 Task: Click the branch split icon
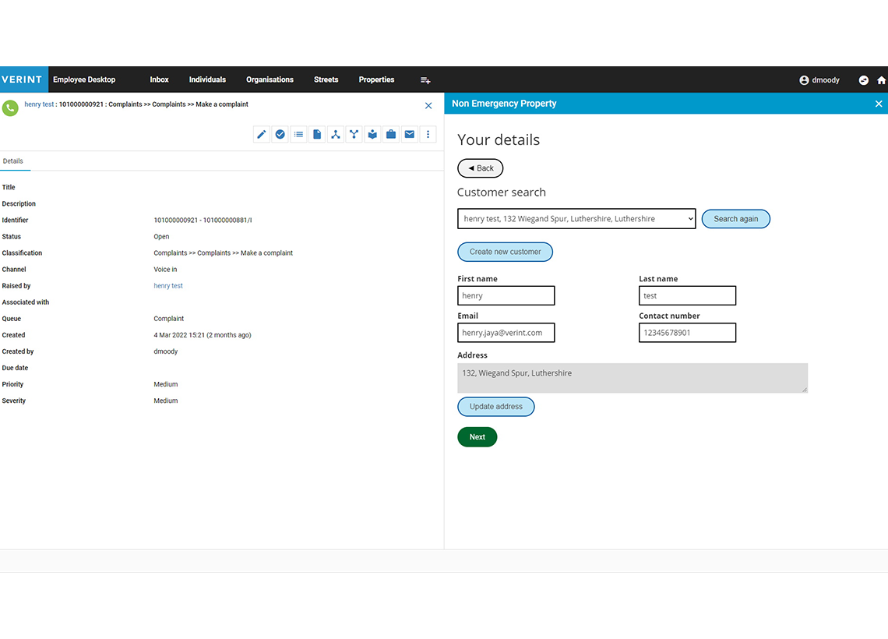coord(354,134)
